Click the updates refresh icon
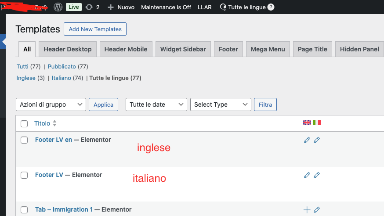Screen dimensions: 384x216 [89, 7]
